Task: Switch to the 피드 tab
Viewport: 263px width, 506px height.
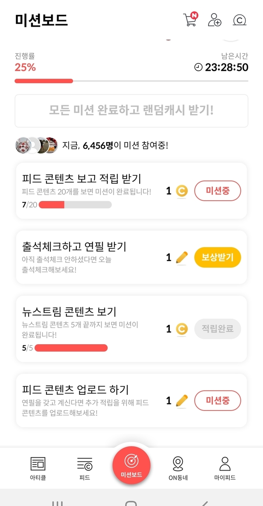Action: click(85, 469)
